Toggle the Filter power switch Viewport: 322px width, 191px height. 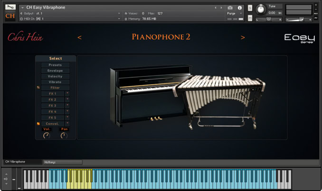[38, 88]
